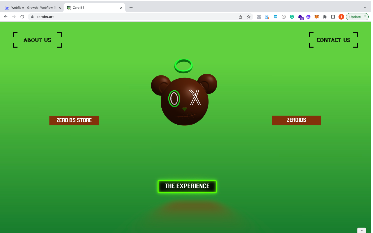Open the Update menu in Chrome
The width and height of the screenshot is (373, 233).
click(x=357, y=17)
